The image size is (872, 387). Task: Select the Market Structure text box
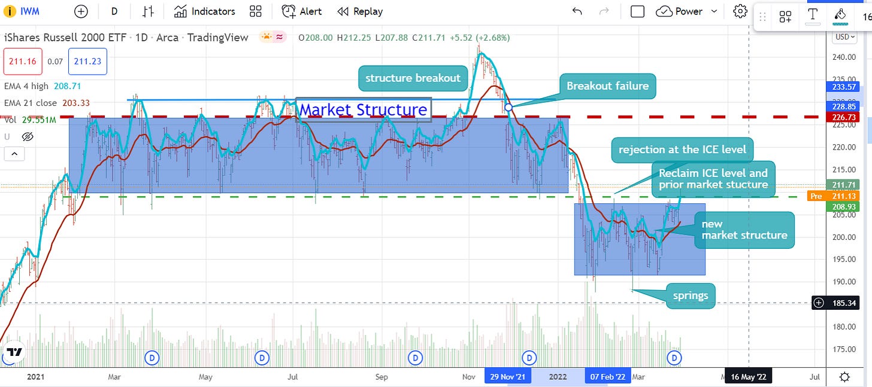pos(363,110)
